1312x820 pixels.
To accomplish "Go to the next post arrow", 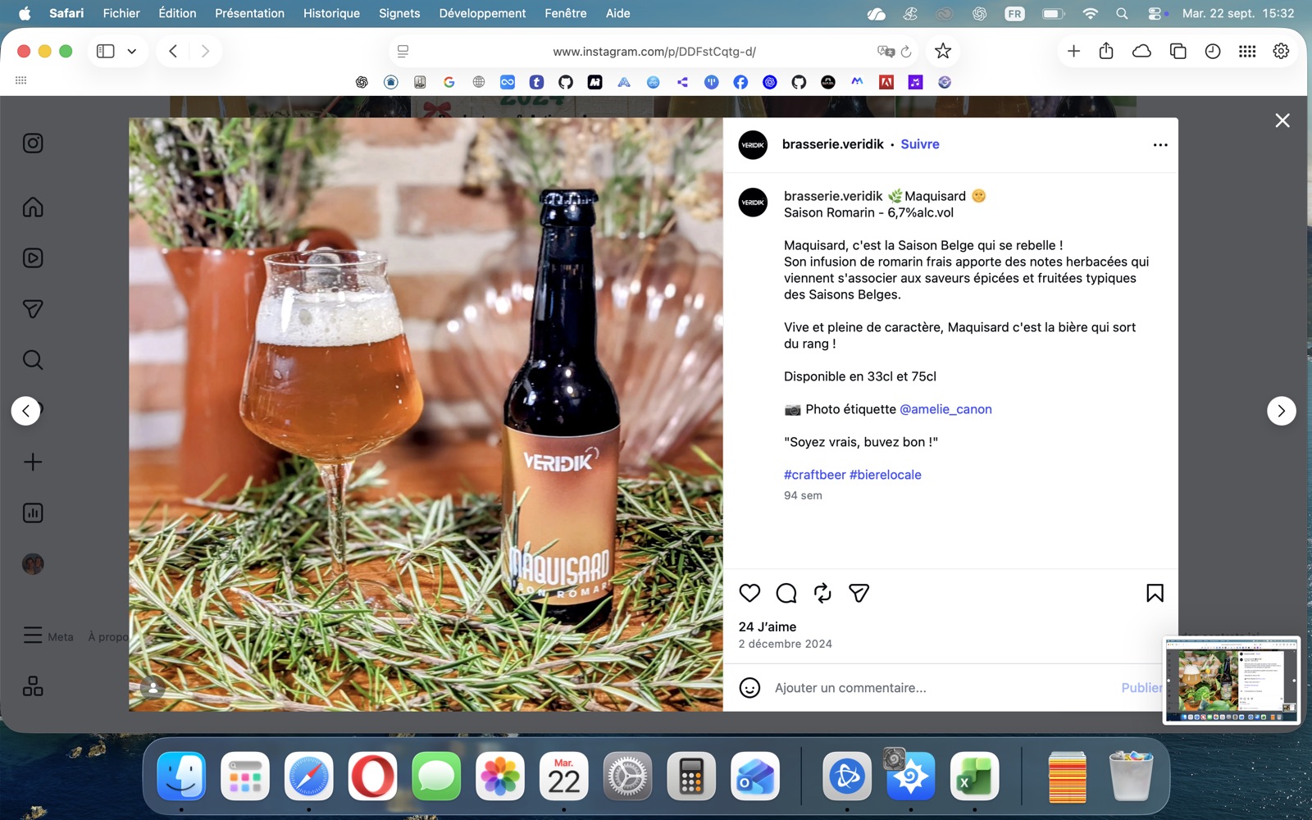I will pyautogui.click(x=1282, y=411).
